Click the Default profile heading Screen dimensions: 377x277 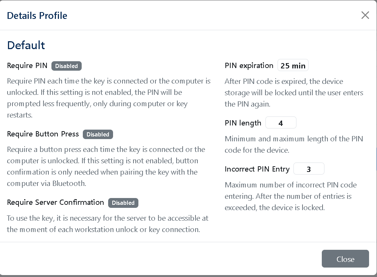pyautogui.click(x=26, y=45)
